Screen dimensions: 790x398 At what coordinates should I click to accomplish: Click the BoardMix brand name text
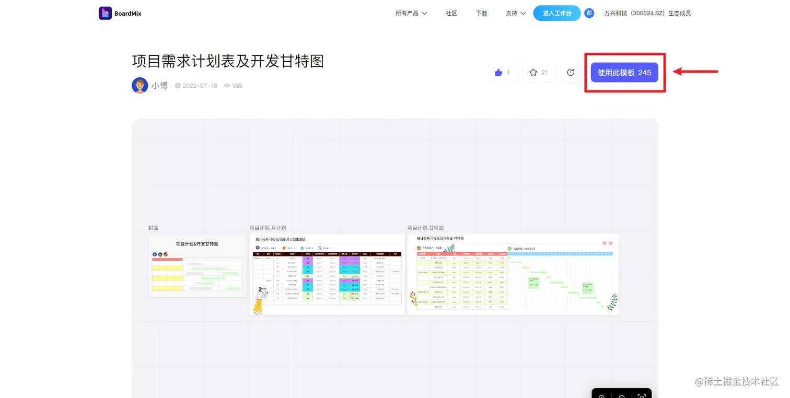[128, 14]
